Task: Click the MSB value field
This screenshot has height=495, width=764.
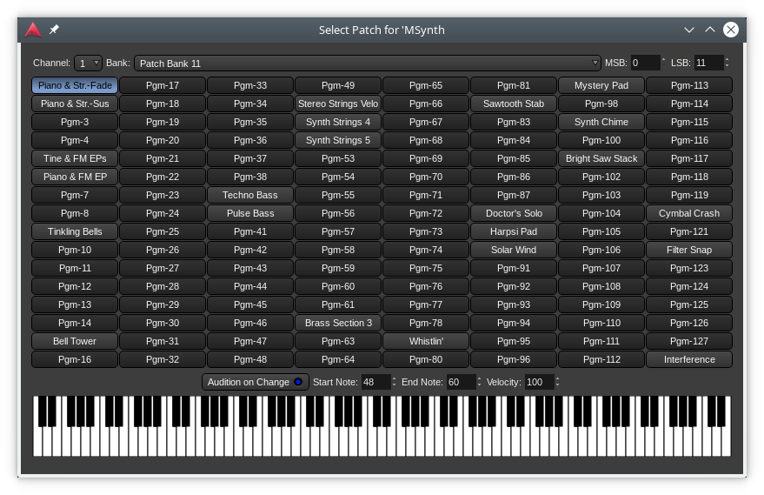Action: (x=645, y=63)
